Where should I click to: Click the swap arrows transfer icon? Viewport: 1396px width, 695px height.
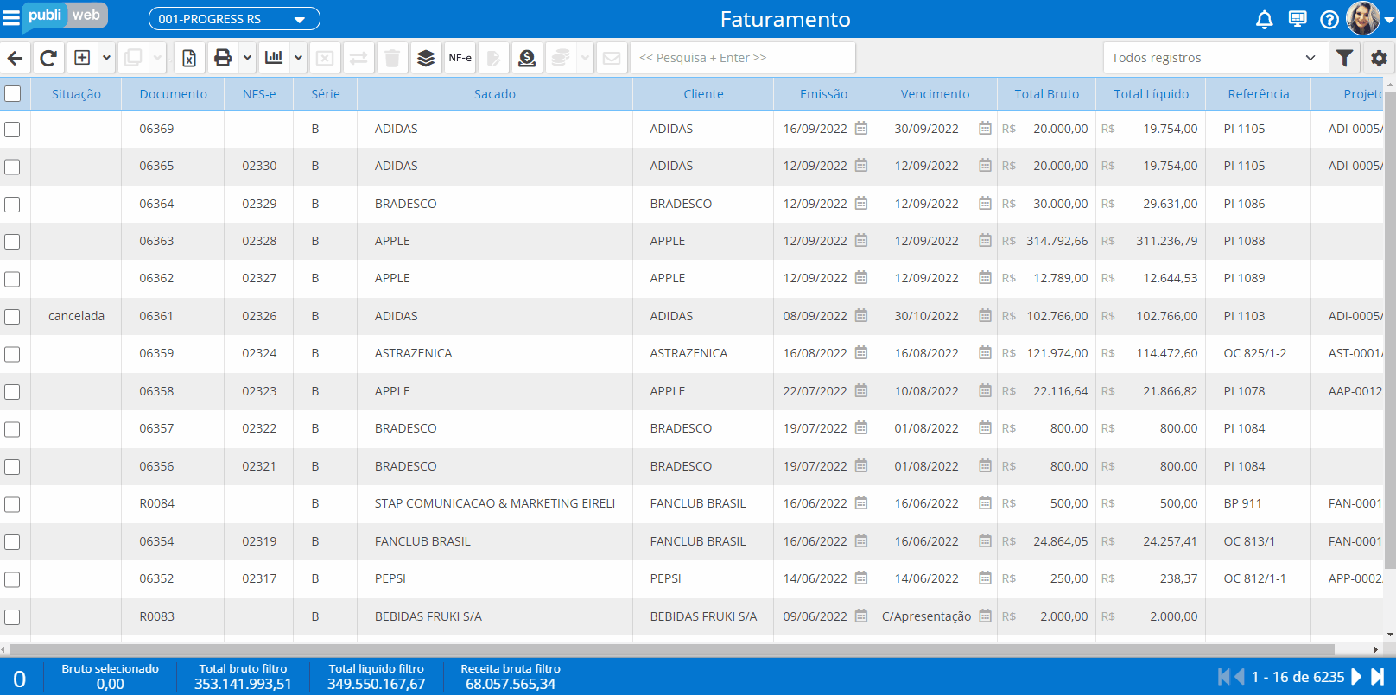tap(359, 58)
